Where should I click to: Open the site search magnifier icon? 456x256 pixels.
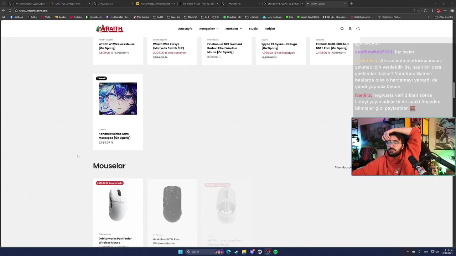click(x=342, y=29)
